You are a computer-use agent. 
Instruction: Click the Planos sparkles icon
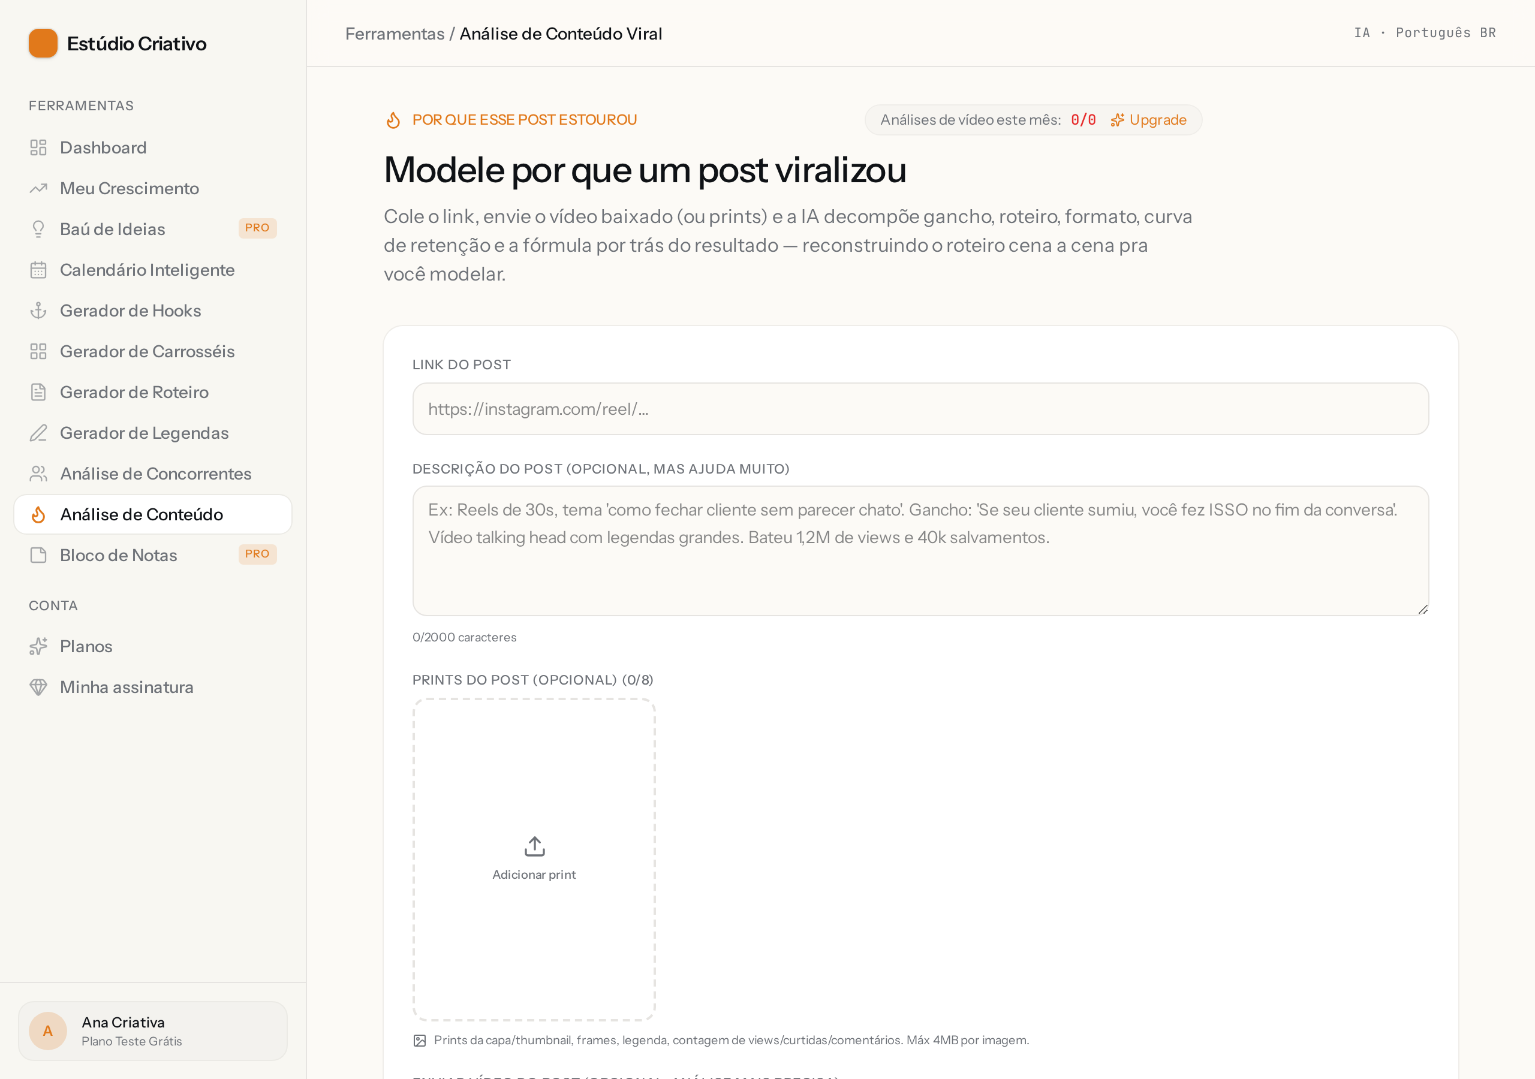click(x=38, y=646)
